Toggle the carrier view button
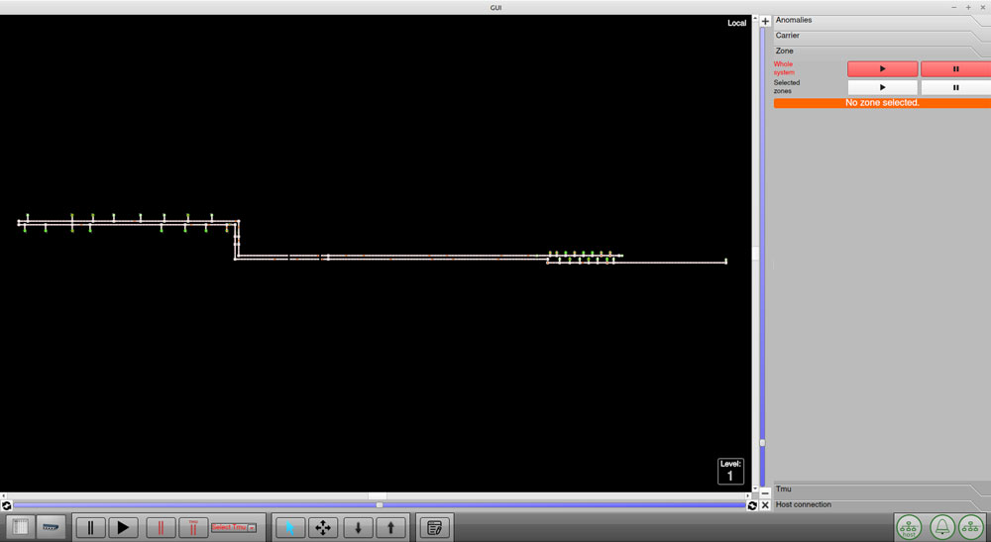 click(52, 528)
